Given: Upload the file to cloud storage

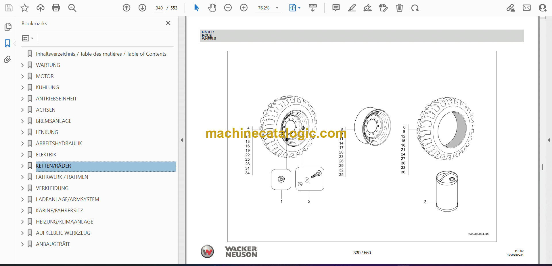Looking at the screenshot, I should pyautogui.click(x=41, y=8).
